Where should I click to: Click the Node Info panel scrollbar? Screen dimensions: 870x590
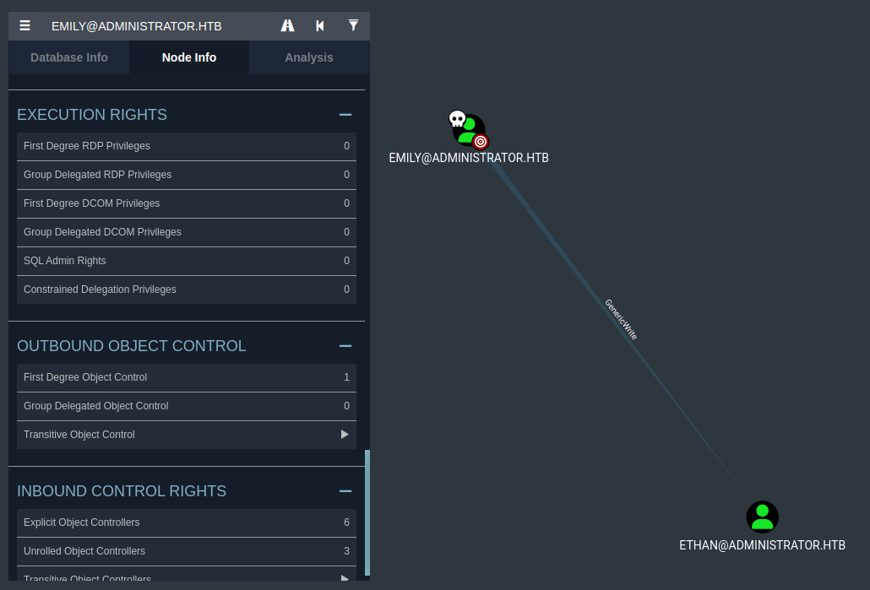367,513
